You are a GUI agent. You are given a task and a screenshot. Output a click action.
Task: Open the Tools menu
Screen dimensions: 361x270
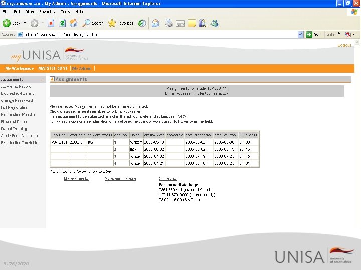(x=65, y=12)
